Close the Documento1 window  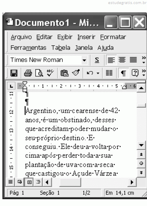139,22
